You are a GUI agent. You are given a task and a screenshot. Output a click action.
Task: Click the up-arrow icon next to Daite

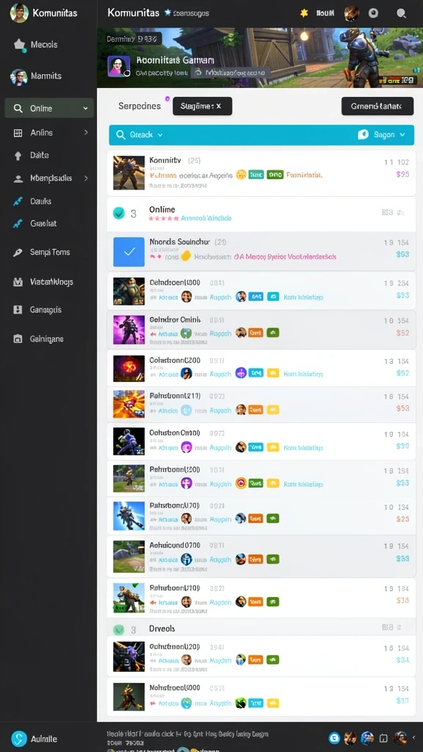pyautogui.click(x=18, y=156)
